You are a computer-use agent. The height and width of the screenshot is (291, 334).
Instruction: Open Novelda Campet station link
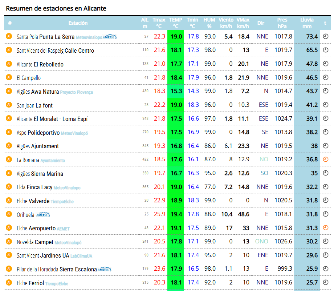pos(35,242)
